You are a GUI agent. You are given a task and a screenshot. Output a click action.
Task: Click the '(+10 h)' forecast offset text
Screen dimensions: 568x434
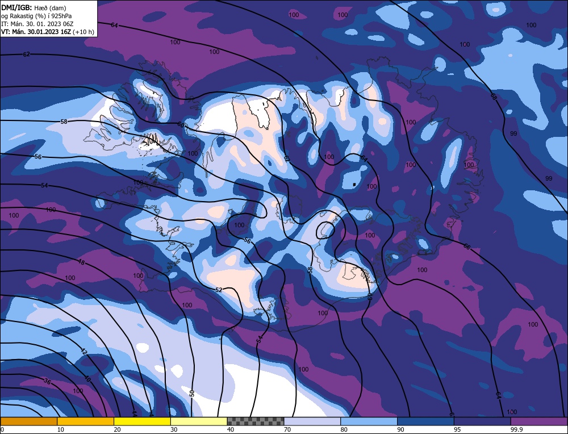(83, 32)
